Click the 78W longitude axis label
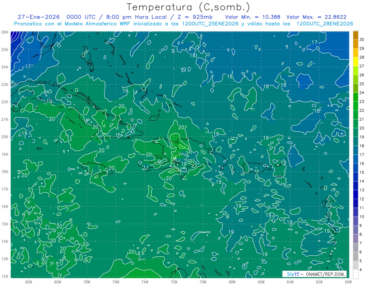 pos(87,282)
